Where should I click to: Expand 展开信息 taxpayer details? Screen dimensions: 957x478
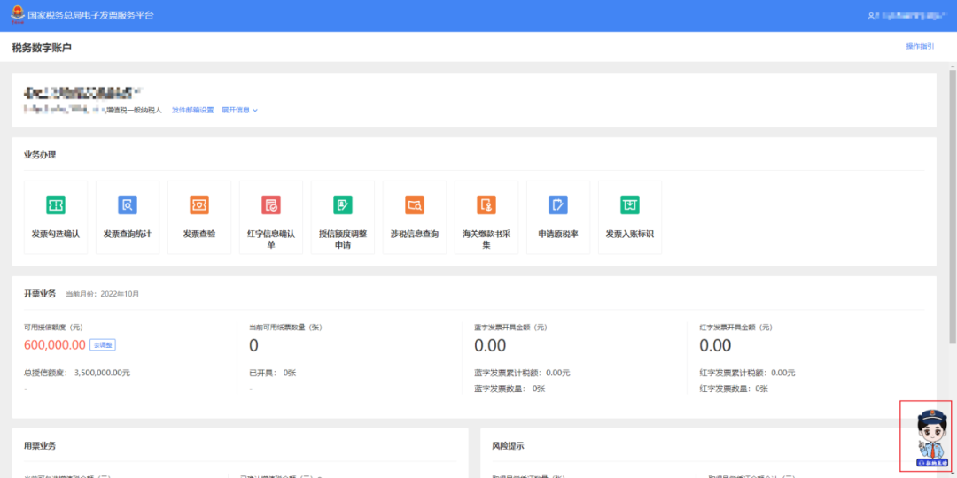click(x=240, y=111)
